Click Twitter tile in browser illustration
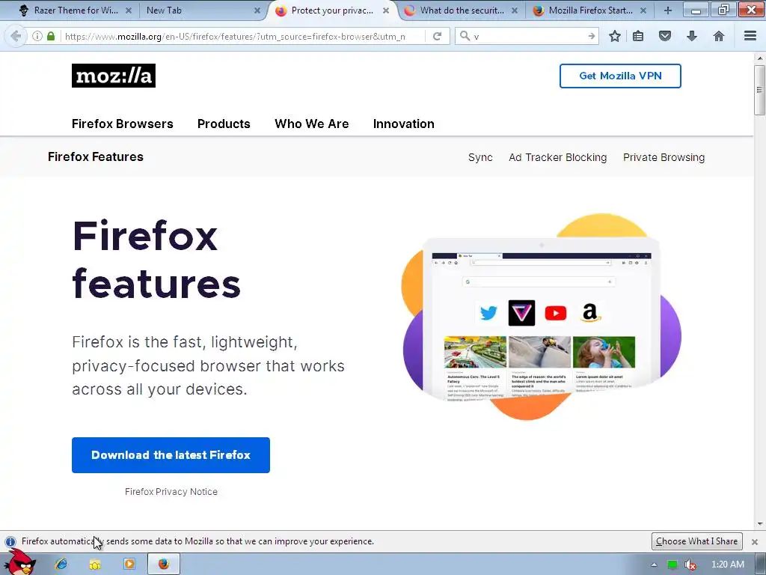Image resolution: width=766 pixels, height=575 pixels. click(488, 313)
